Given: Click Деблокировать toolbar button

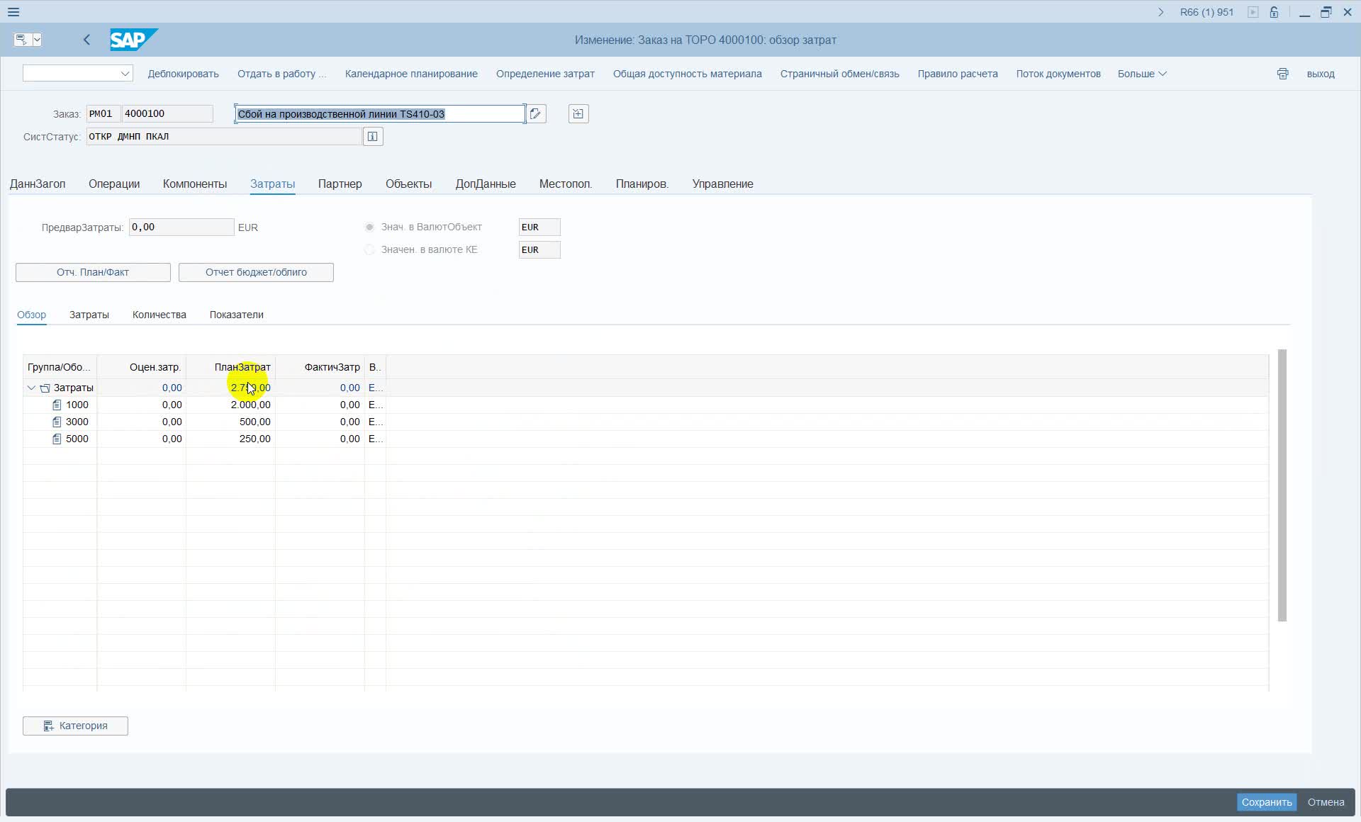Looking at the screenshot, I should [184, 74].
